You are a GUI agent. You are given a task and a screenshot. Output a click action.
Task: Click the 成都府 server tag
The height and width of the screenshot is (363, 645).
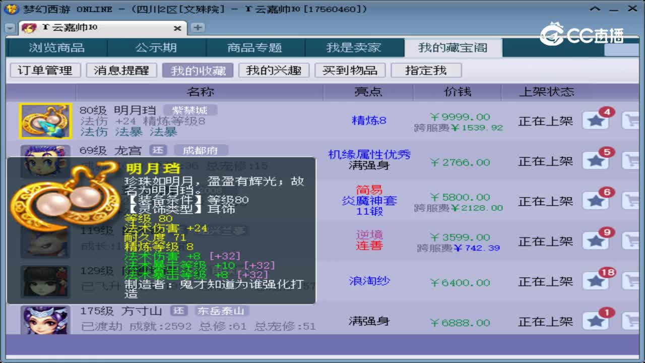click(x=201, y=150)
